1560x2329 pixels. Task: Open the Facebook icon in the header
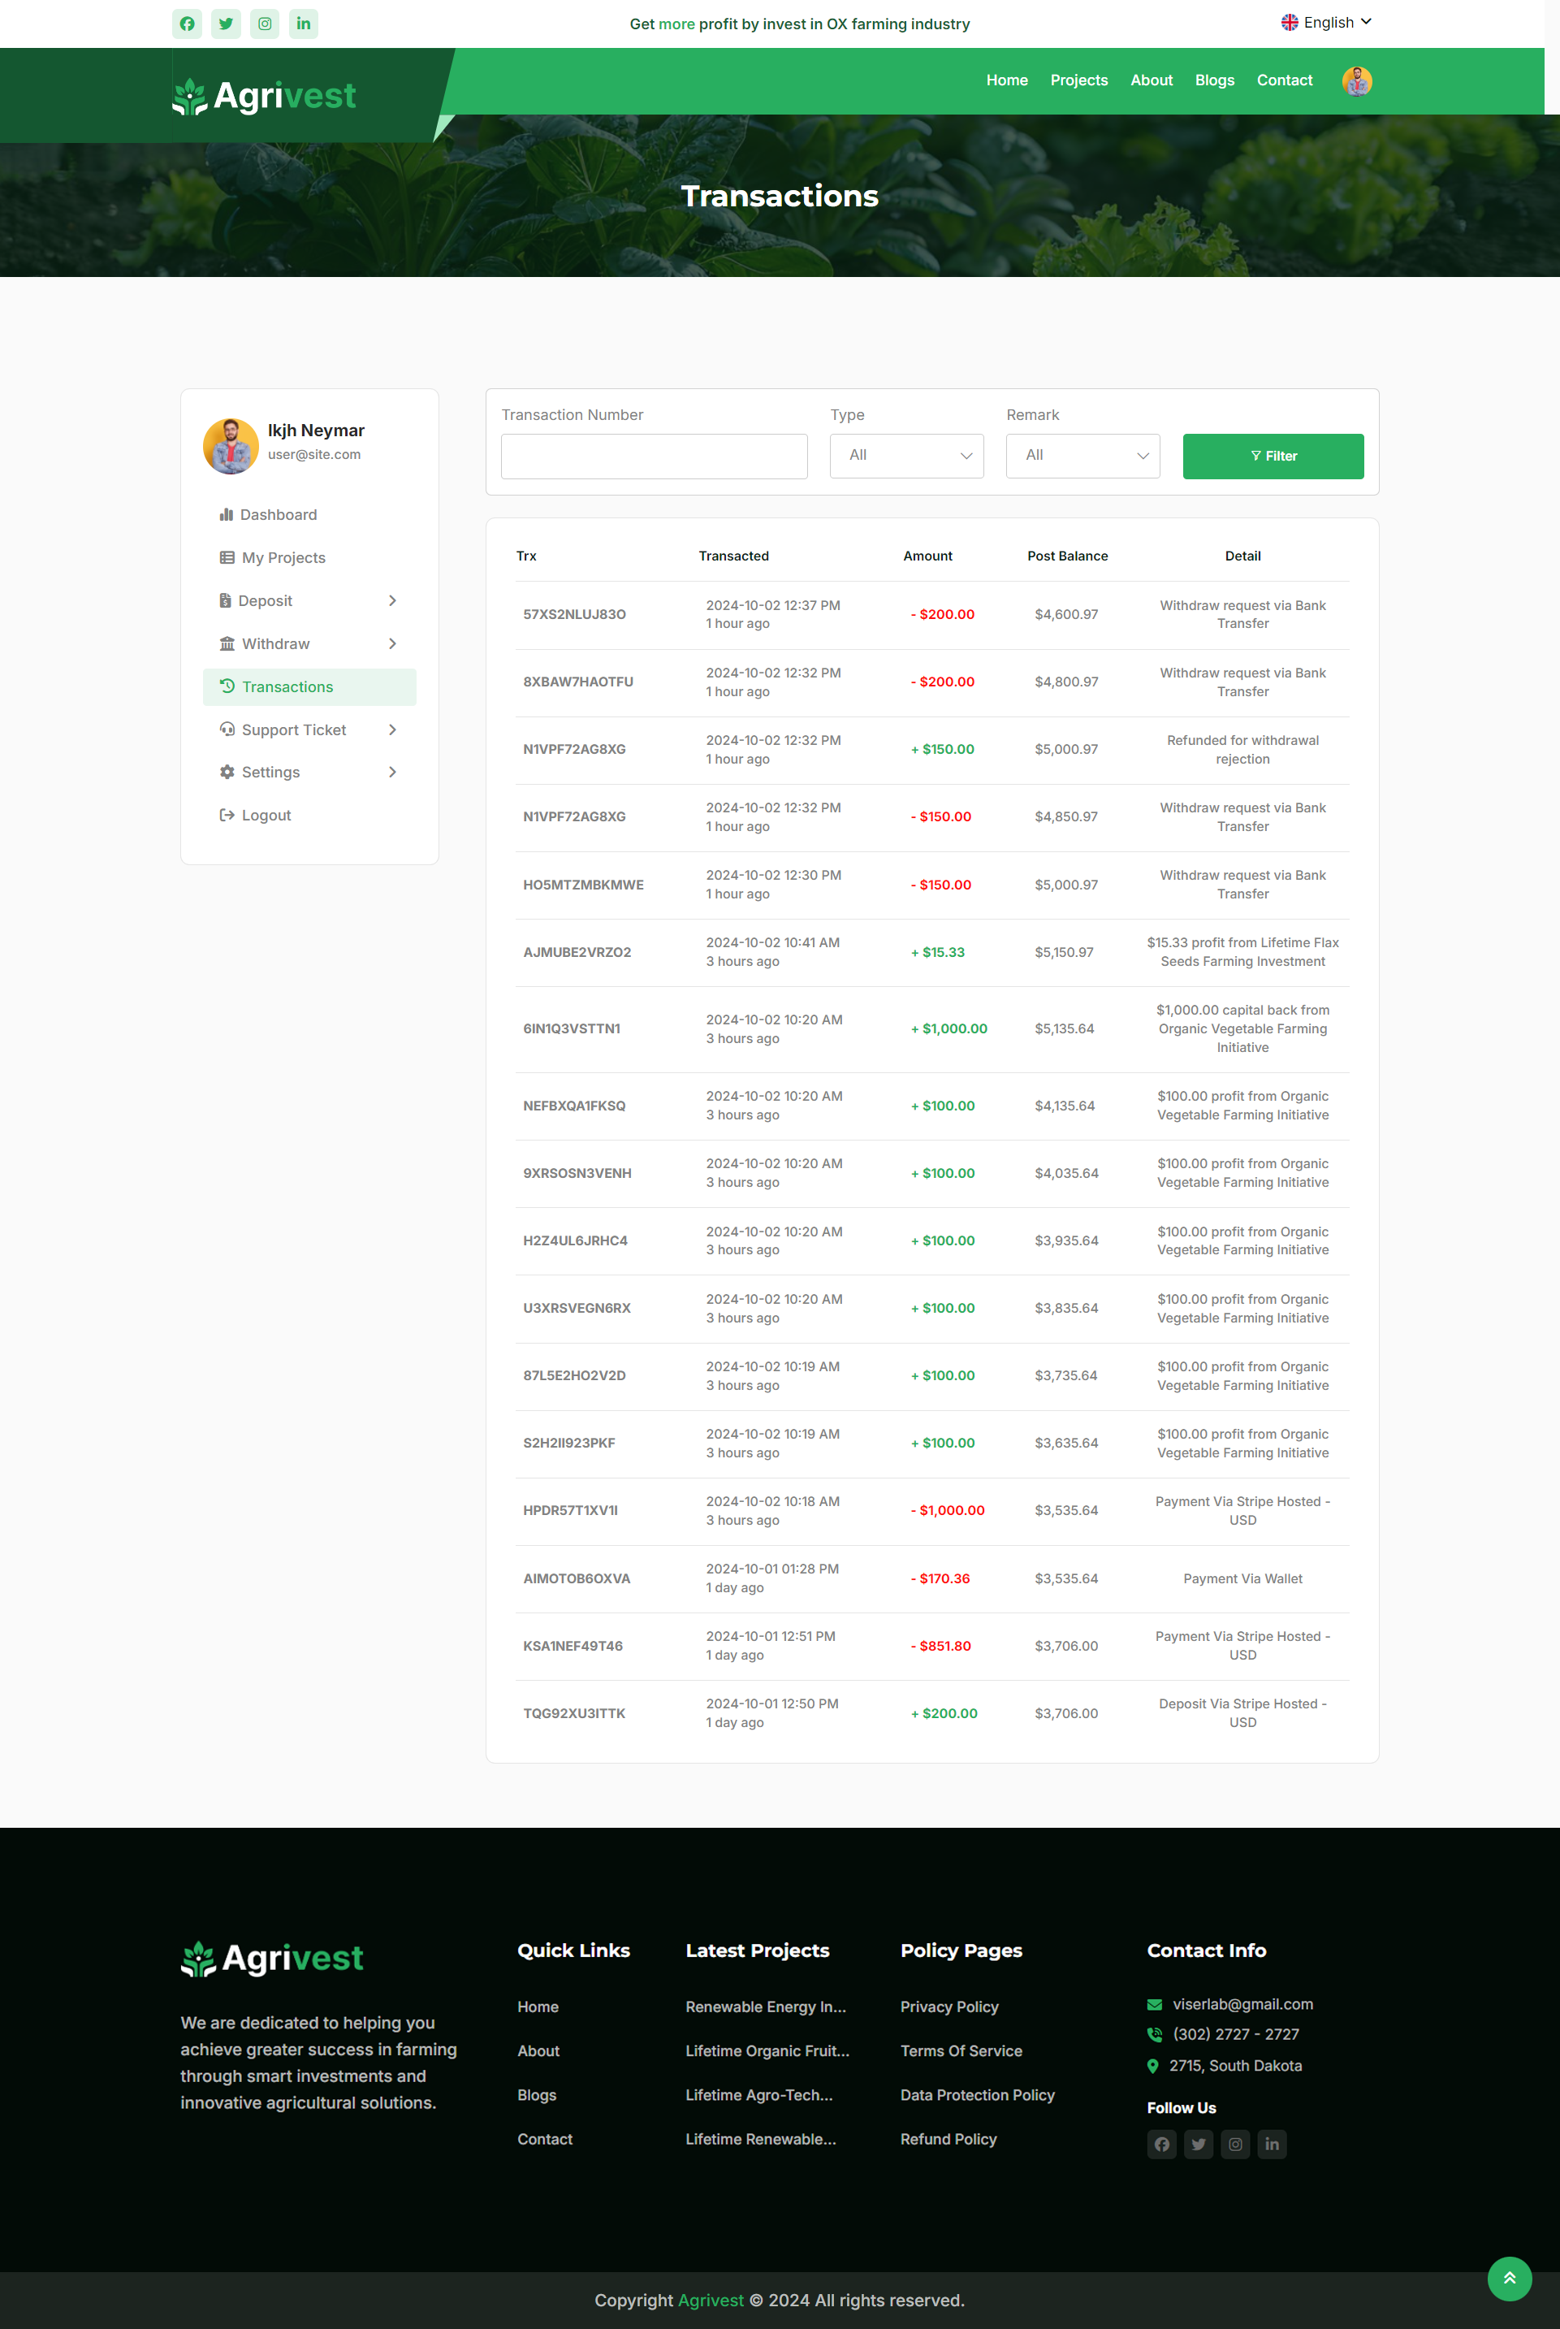pyautogui.click(x=187, y=23)
